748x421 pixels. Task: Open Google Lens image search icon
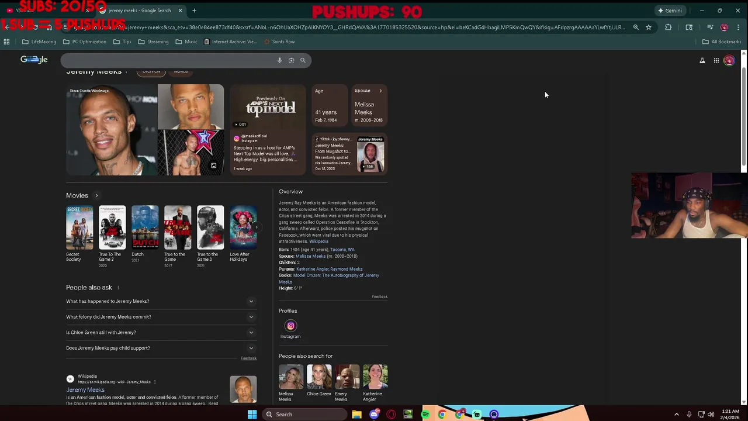(291, 60)
